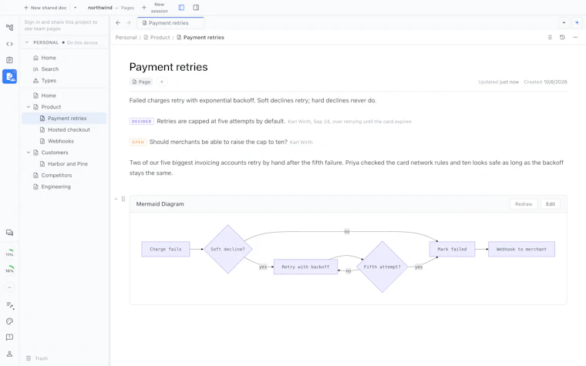Image resolution: width=586 pixels, height=366 pixels.
Task: Toggle the right sidebar panel
Action: (x=196, y=8)
